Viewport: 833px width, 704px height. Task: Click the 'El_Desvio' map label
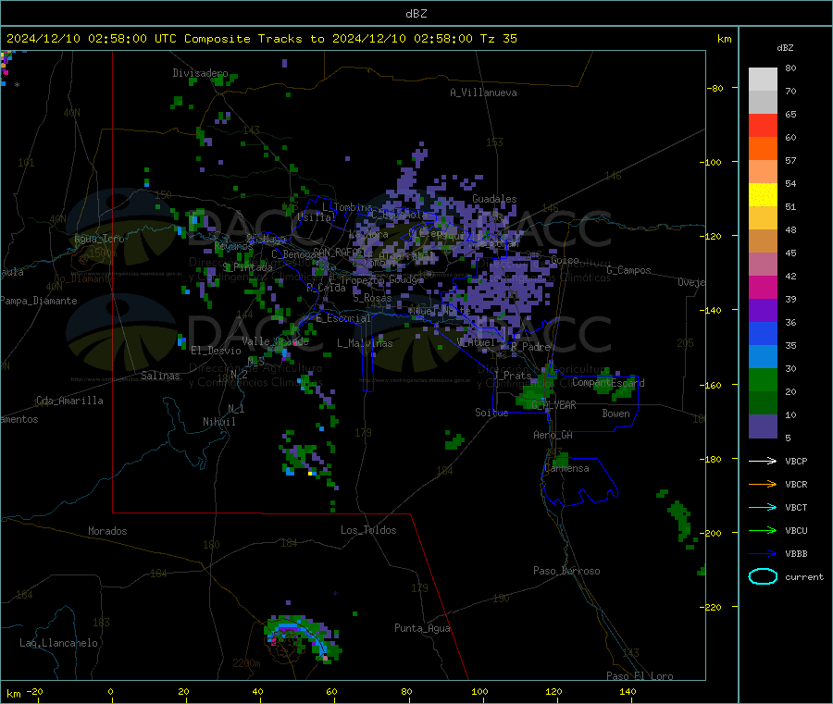[x=216, y=351]
